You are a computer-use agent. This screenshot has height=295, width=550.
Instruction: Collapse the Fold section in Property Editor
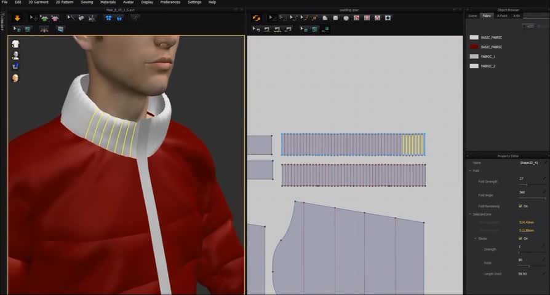[471, 171]
